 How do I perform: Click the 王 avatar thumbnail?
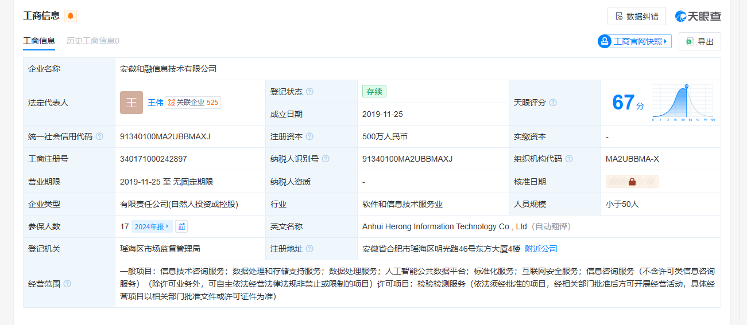pos(131,103)
